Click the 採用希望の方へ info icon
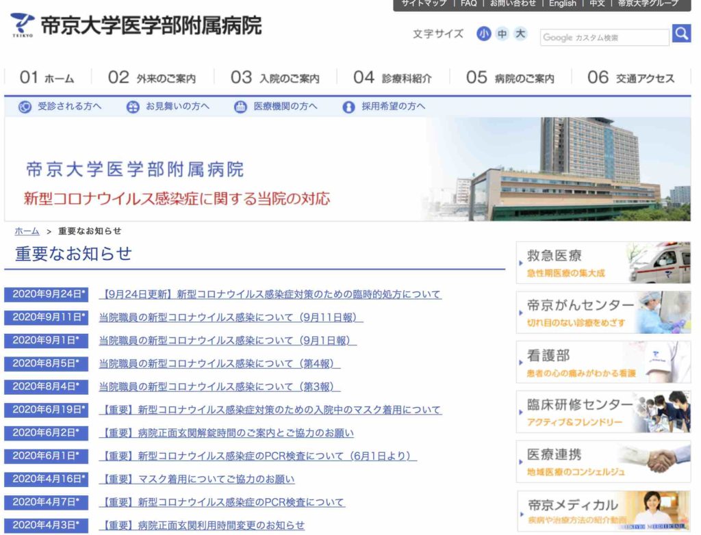This screenshot has height=535, width=701. (348, 107)
